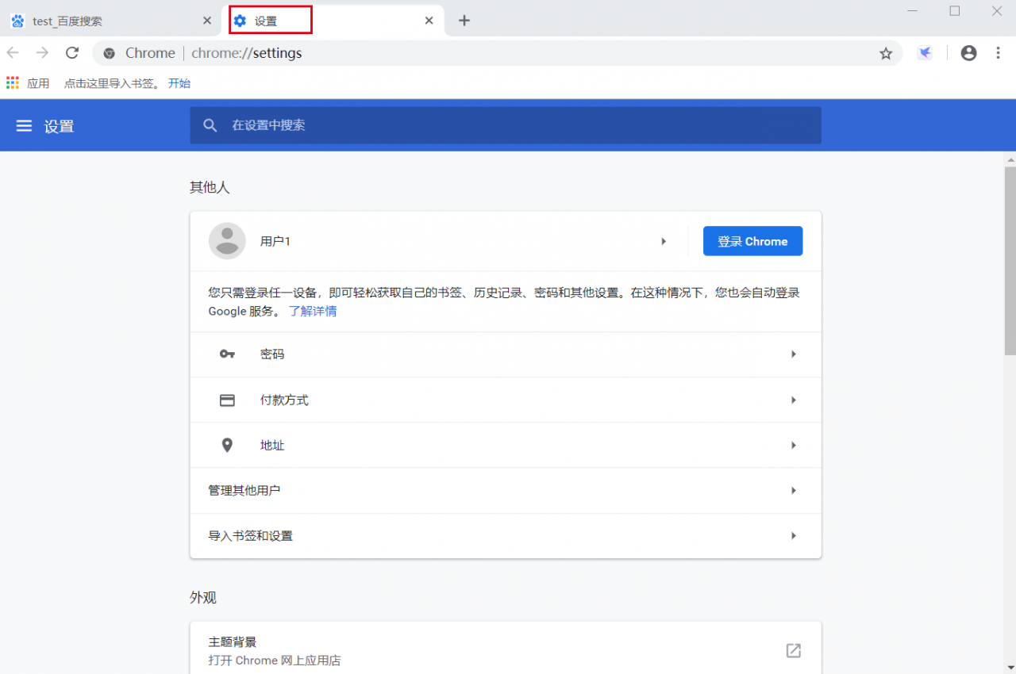Open the Chrome three-dot menu

pos(999,53)
